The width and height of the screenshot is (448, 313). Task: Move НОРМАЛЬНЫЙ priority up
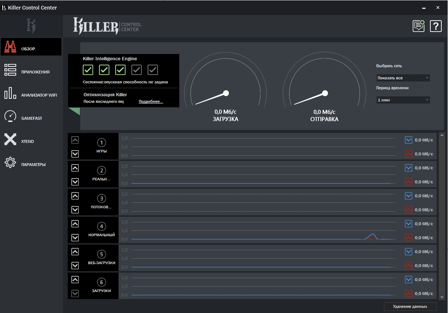point(75,224)
